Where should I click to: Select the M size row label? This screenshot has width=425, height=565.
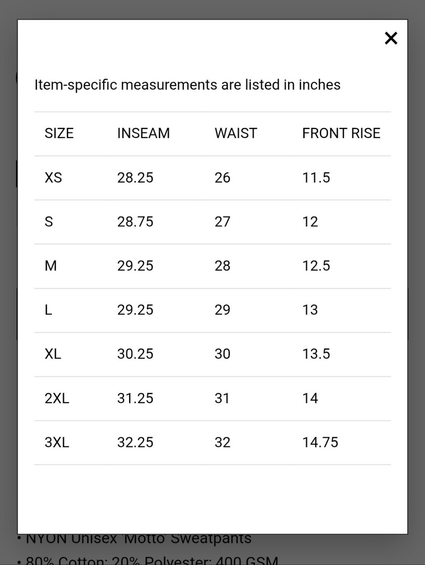[x=51, y=266]
